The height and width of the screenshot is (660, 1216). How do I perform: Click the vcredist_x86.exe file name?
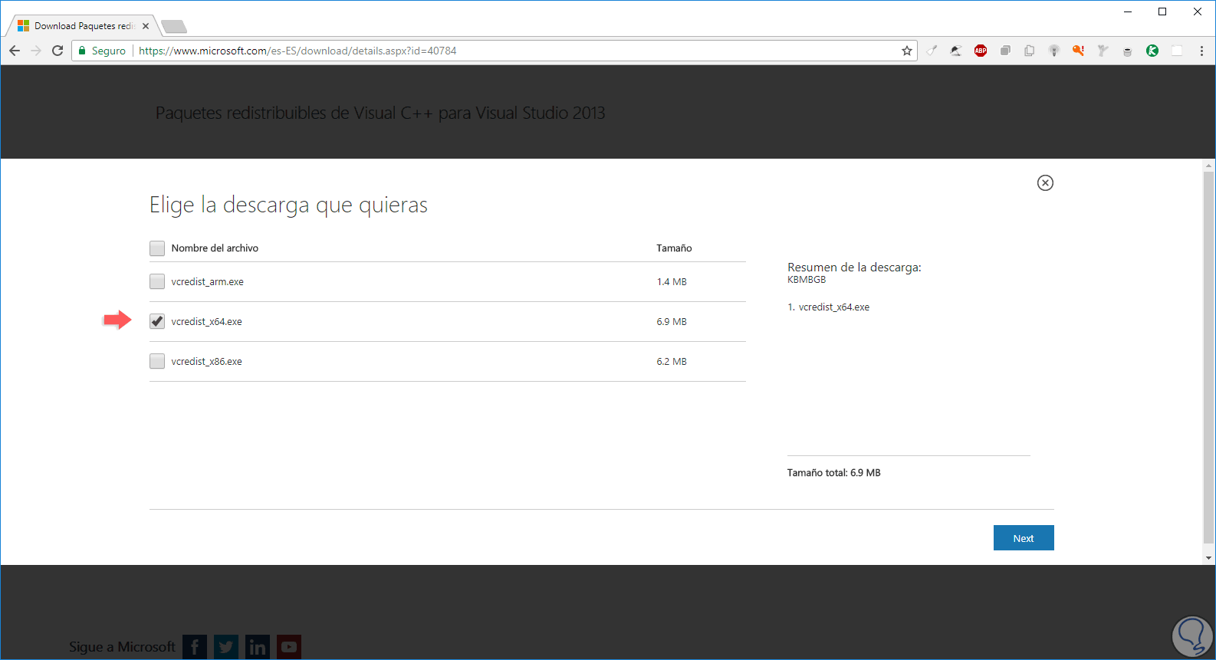[x=206, y=362]
